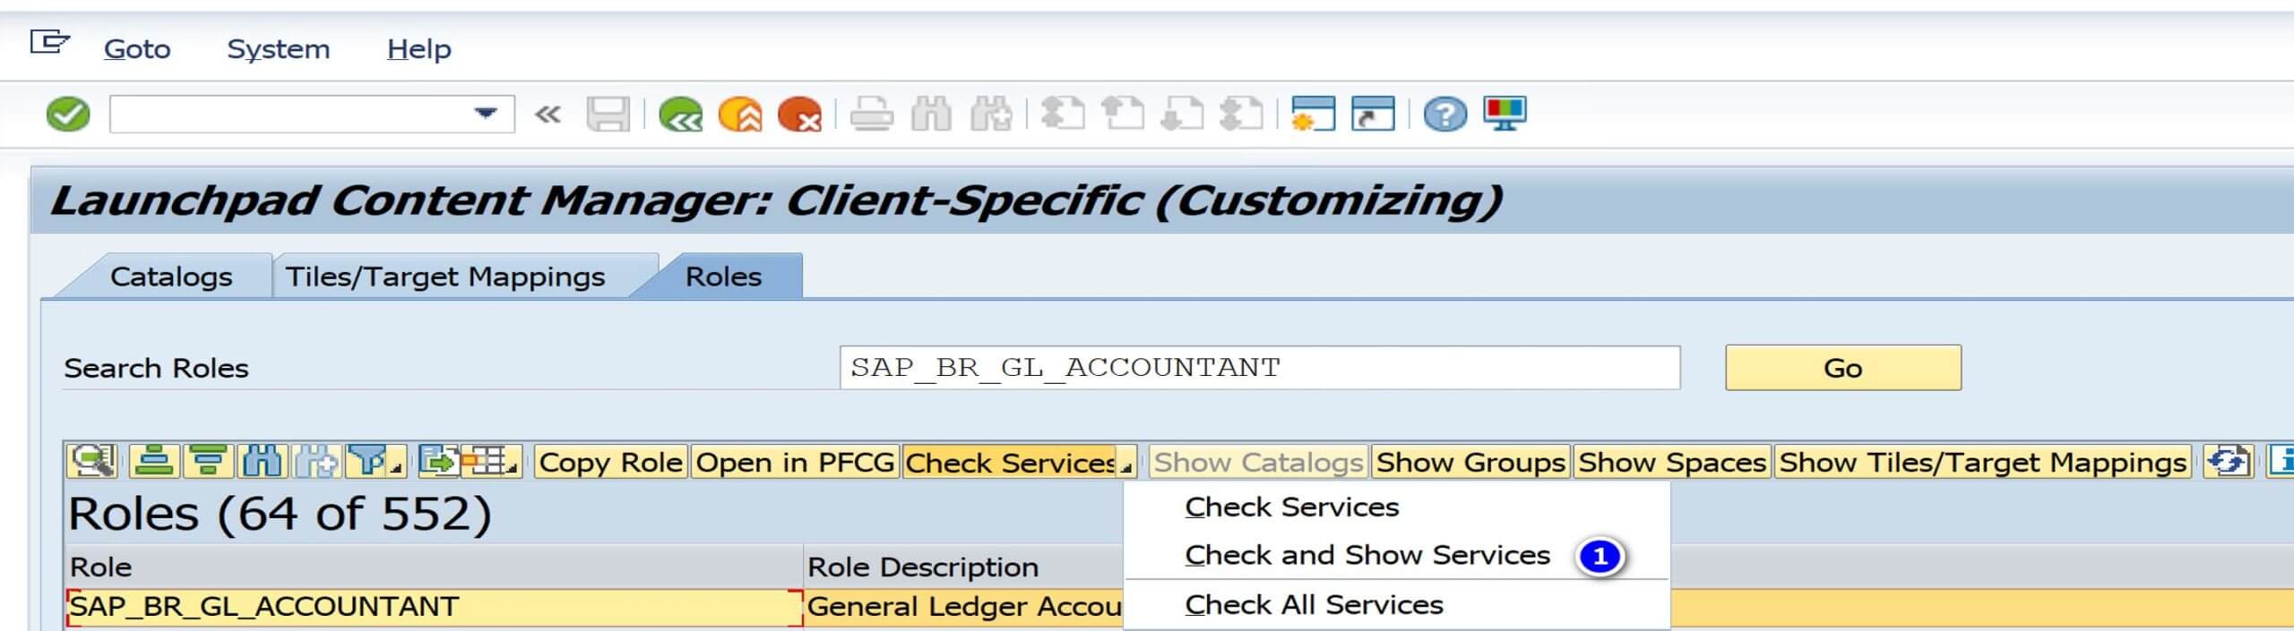Click the Search Roles input field
This screenshot has width=2294, height=631.
pos(1258,368)
